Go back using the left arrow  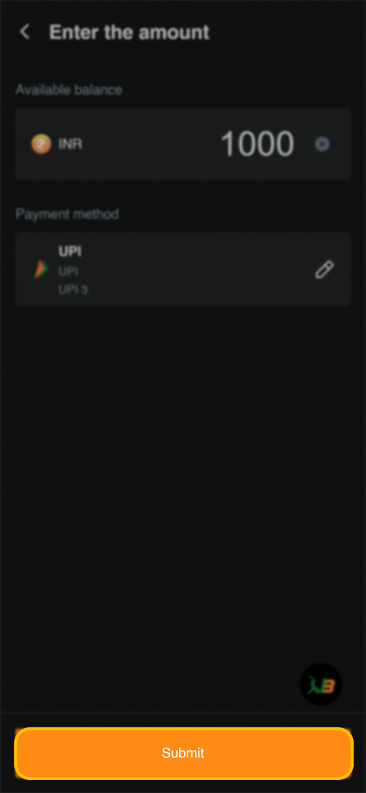(25, 32)
